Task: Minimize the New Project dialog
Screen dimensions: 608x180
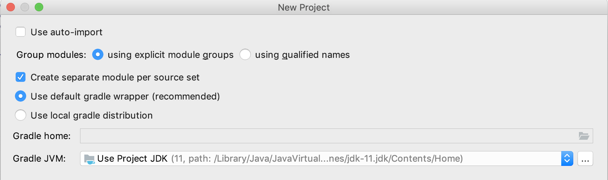Action: pos(25,7)
